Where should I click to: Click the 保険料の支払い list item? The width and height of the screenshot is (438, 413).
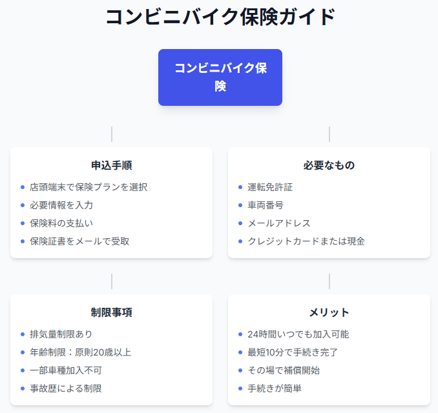61,223
